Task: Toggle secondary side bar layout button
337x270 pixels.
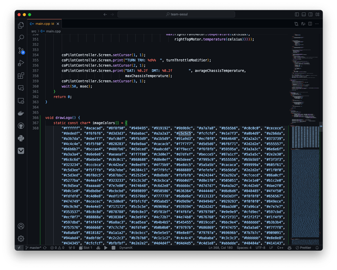Action: tap(310, 14)
